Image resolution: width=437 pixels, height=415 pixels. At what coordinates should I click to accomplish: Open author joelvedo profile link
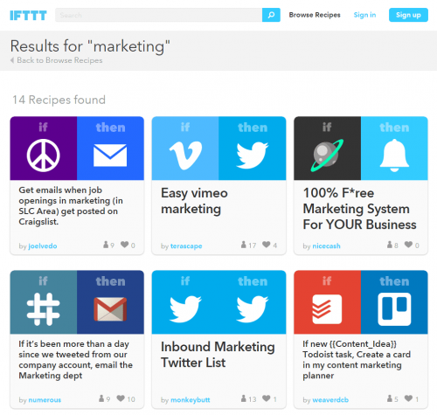[43, 246]
